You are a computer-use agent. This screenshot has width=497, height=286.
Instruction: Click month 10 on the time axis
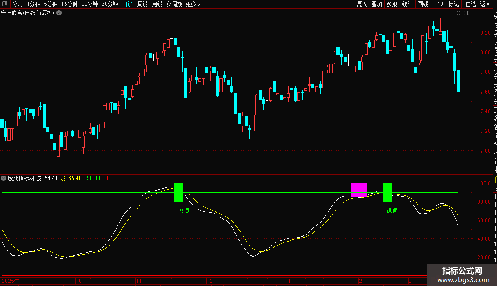pos(79,281)
